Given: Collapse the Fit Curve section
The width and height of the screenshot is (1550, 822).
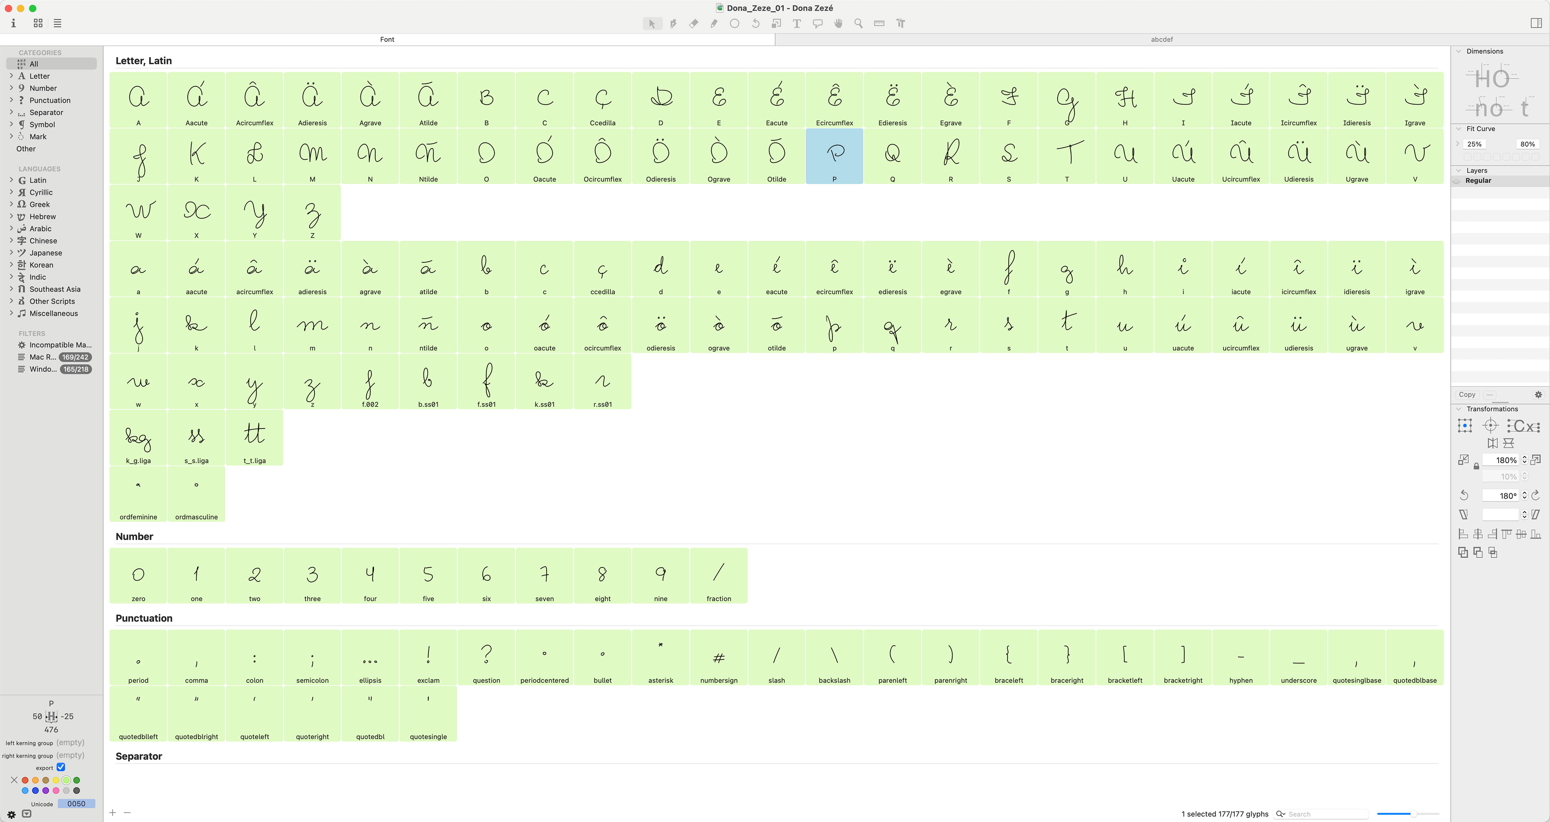Looking at the screenshot, I should pos(1458,129).
